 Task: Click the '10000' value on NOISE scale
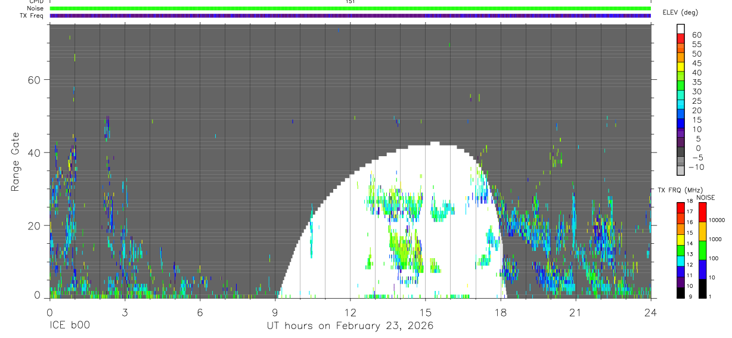(x=716, y=220)
